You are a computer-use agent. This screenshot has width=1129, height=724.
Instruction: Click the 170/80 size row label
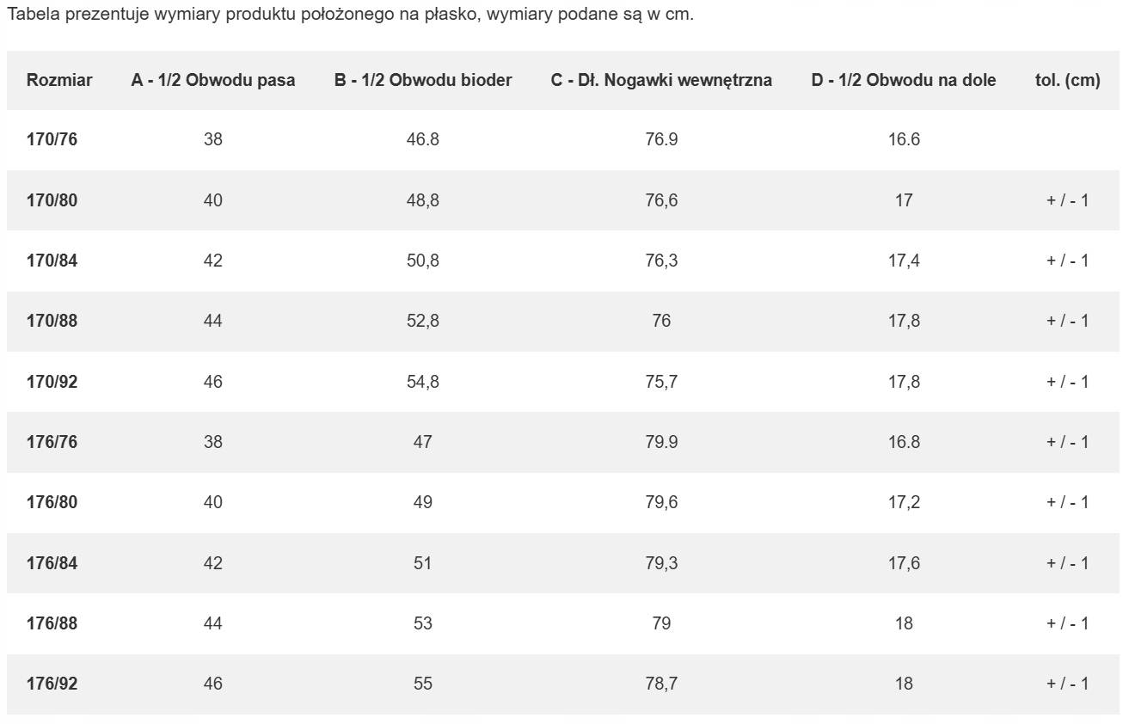tap(52, 200)
